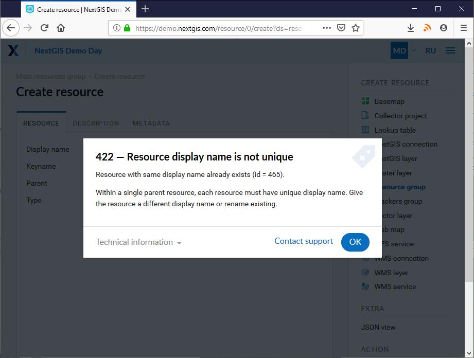The height and width of the screenshot is (358, 474).
Task: Bookmark this page with the star icon
Action: (x=356, y=28)
